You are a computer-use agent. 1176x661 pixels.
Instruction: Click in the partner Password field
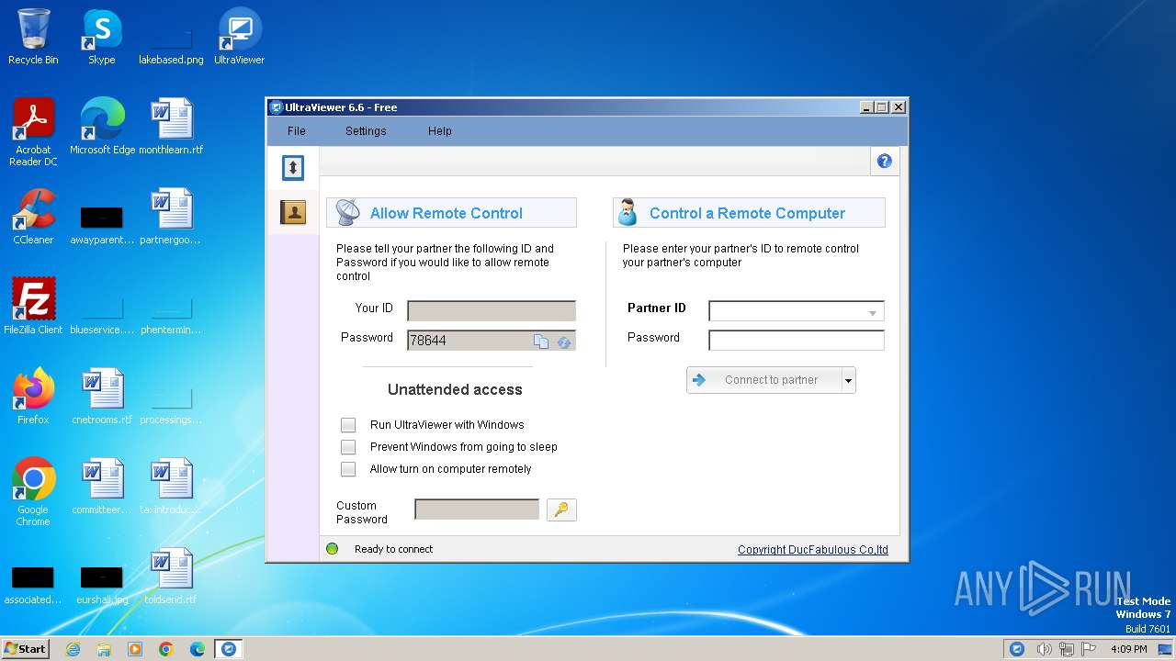coord(797,341)
